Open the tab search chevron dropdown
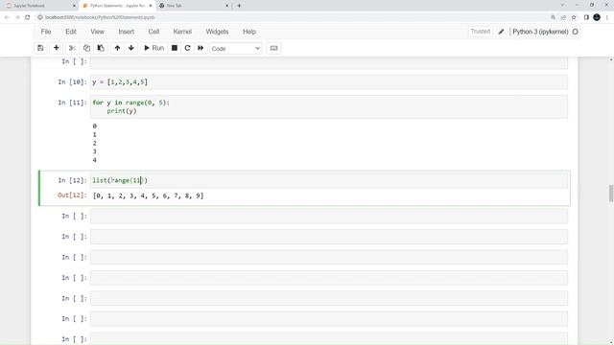614x345 pixels. pos(562,5)
